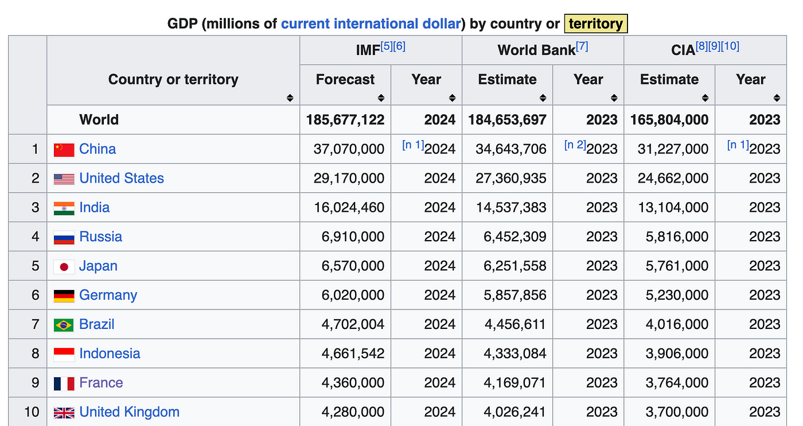Sort by CIA Year column
This screenshot has height=426, width=803.
777,98
